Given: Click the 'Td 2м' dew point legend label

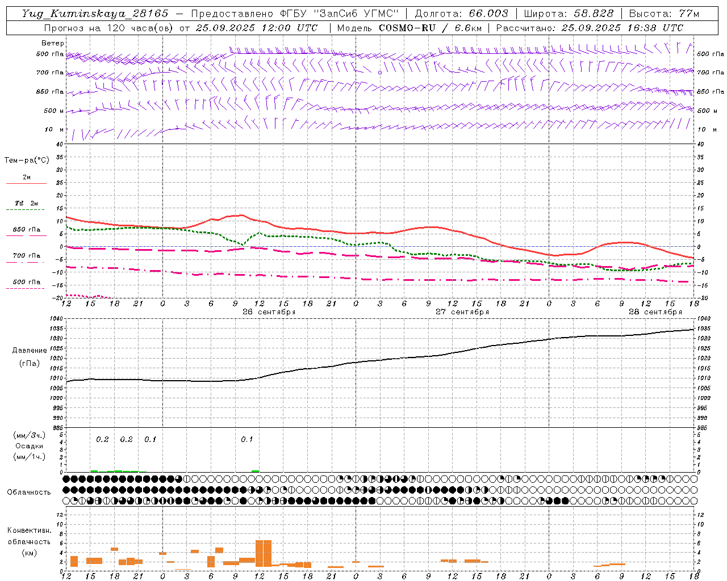Looking at the screenshot, I should point(27,203).
